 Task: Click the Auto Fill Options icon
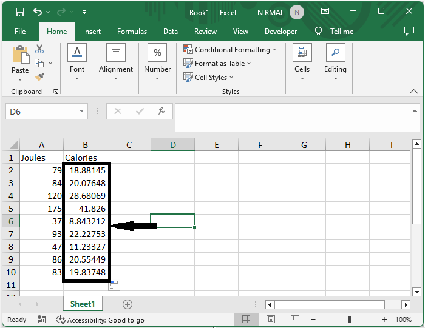coord(114,285)
